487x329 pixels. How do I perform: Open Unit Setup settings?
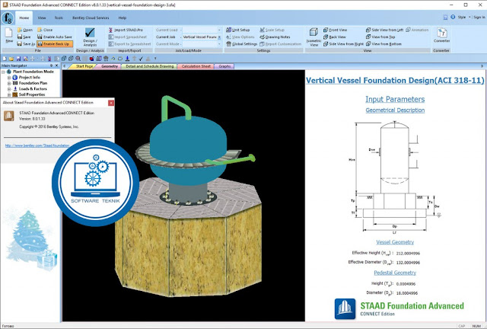coord(238,30)
